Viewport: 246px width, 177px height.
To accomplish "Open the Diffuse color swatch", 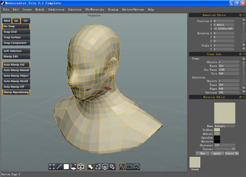I will 217,130.
